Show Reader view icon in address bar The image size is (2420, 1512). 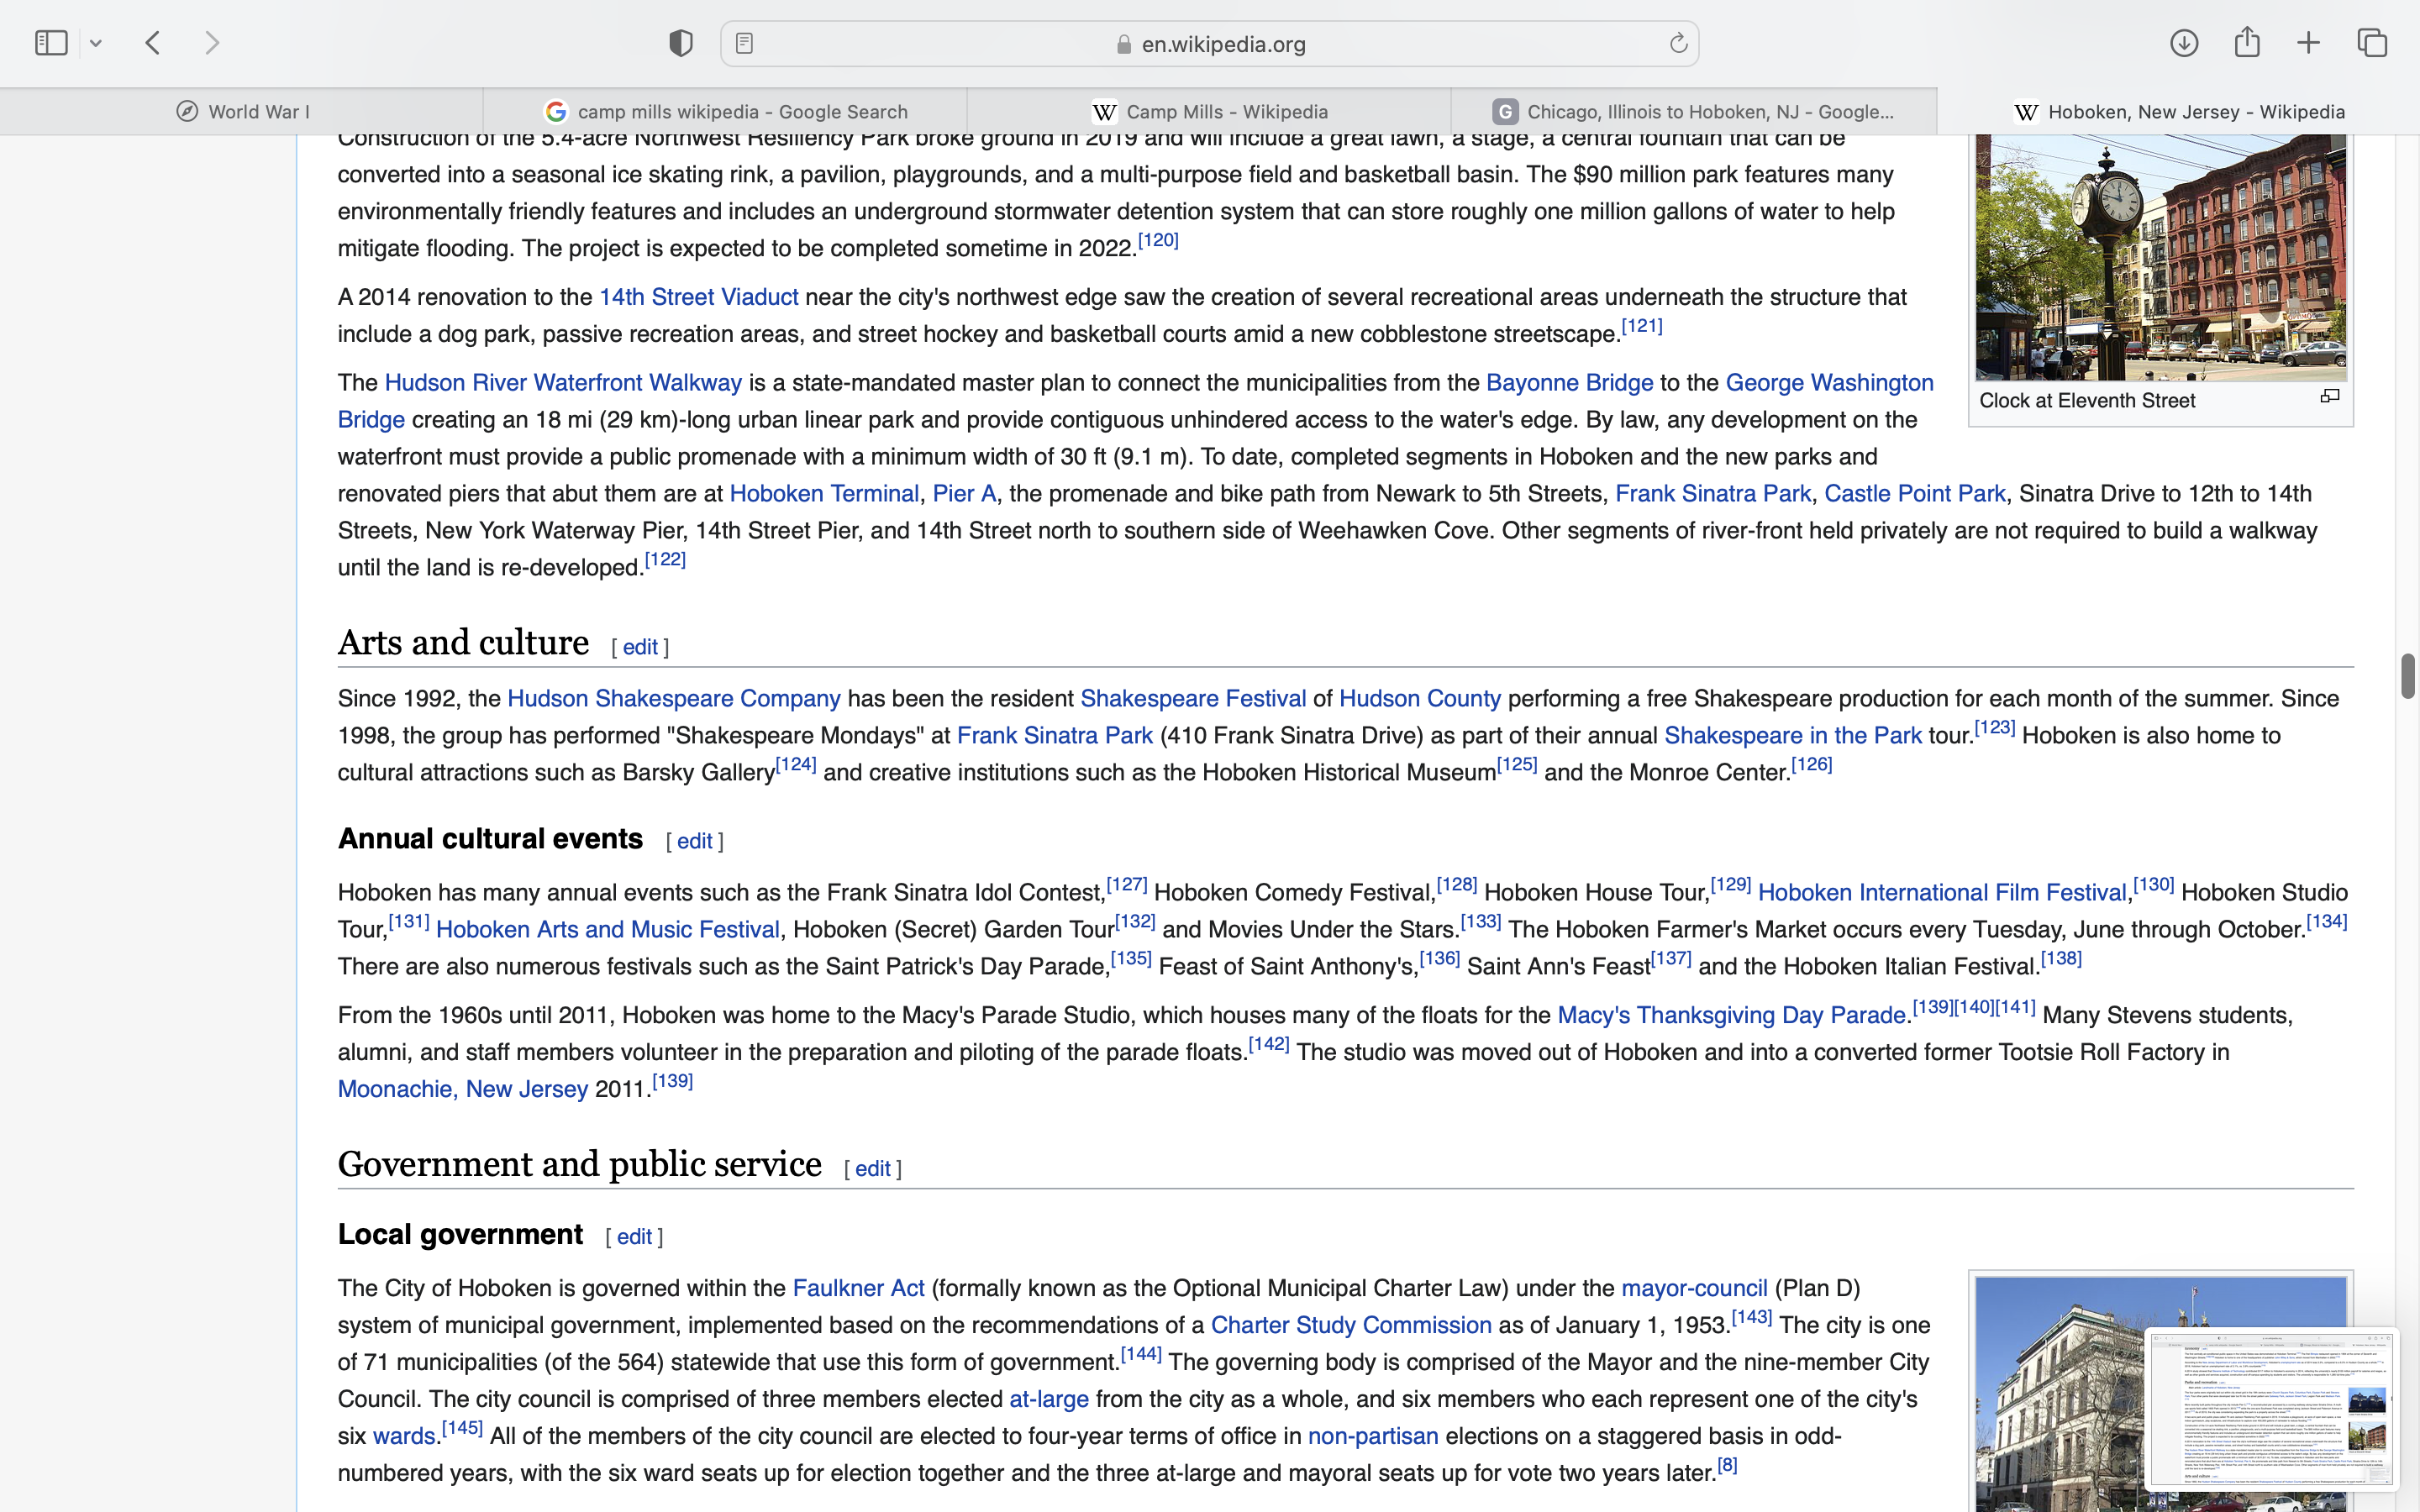coord(744,43)
